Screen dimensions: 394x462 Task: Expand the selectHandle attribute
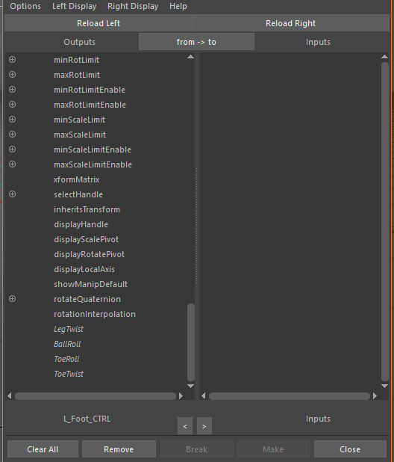pyautogui.click(x=13, y=194)
